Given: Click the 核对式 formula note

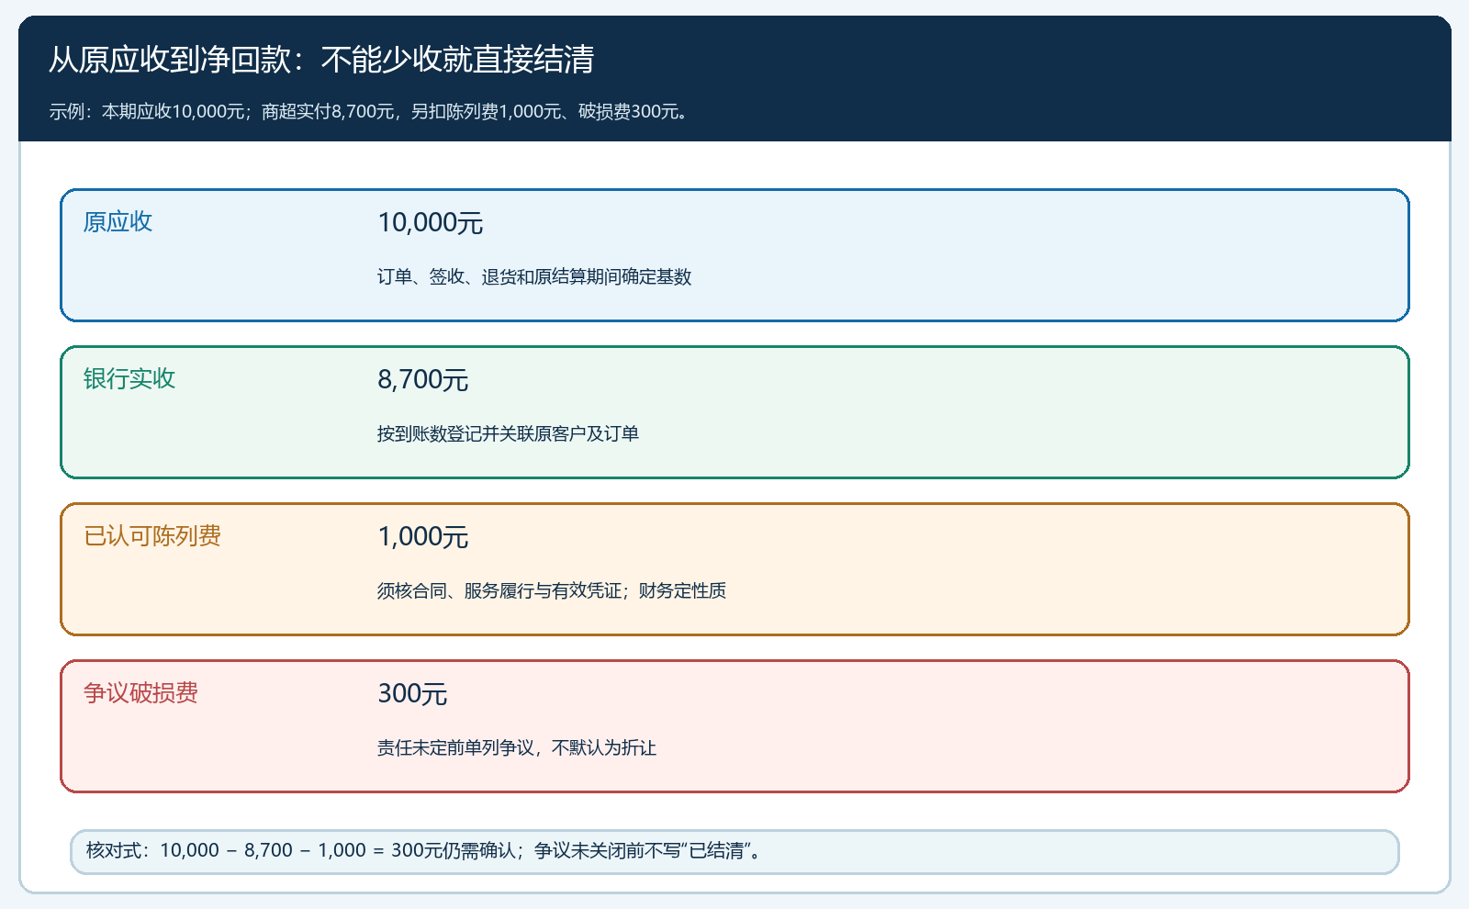Looking at the screenshot, I should pos(734,851).
